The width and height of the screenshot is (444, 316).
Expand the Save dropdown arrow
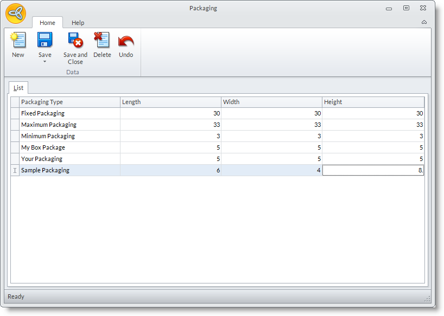click(x=45, y=62)
